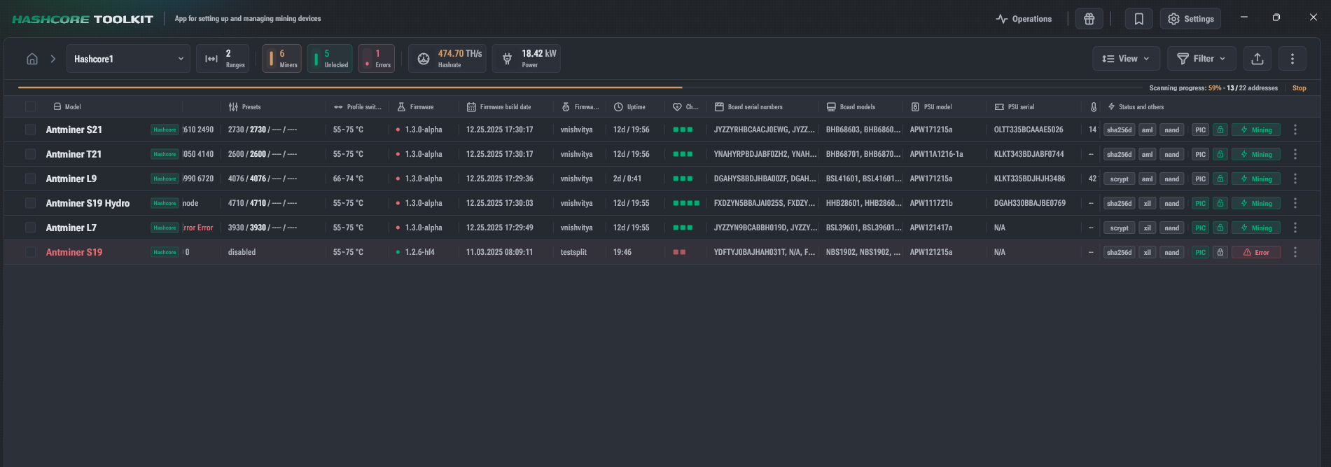The image size is (1331, 467).
Task: Open row menu for Antminer T21
Action: coord(1295,154)
